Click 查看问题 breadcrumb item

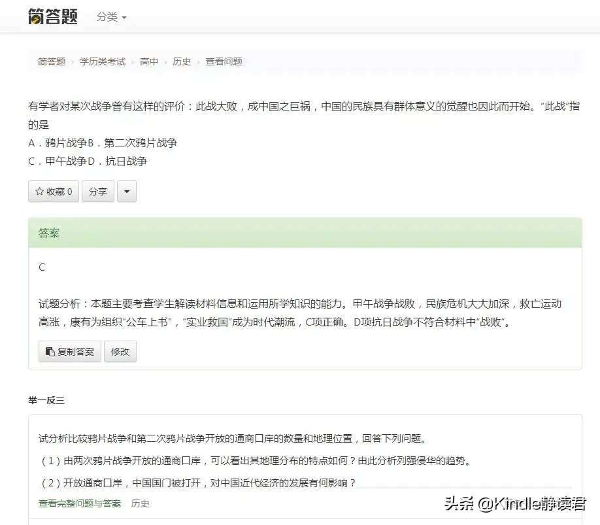(x=224, y=61)
